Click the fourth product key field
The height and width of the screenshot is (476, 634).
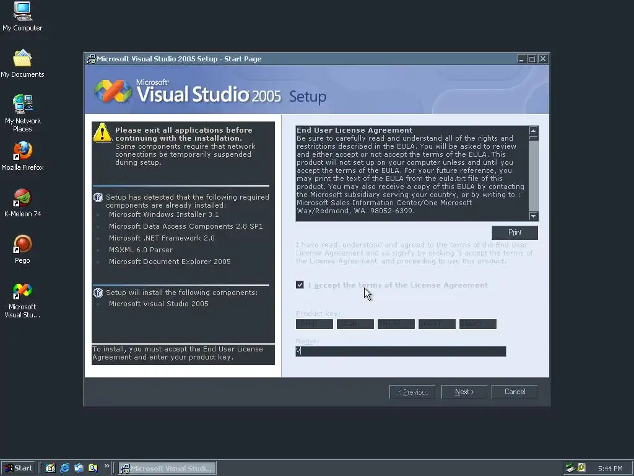coord(437,324)
